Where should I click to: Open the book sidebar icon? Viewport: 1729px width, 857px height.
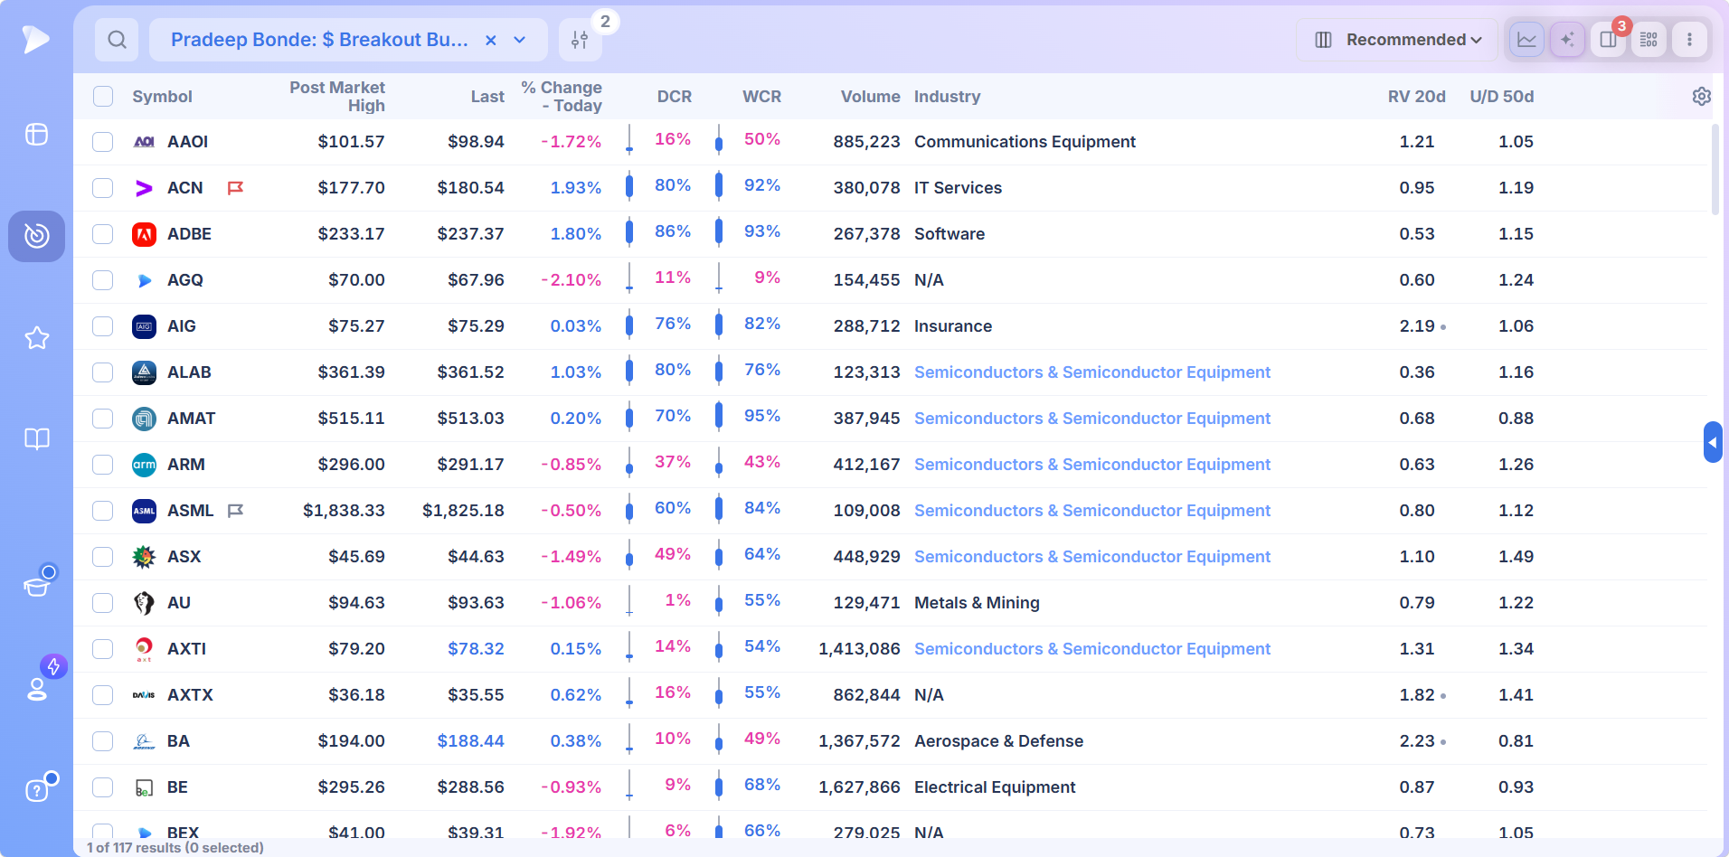pos(36,439)
